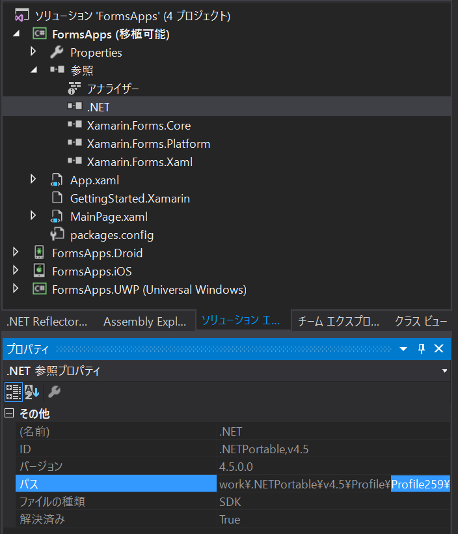Switch to the クラス ビュー tab
The width and height of the screenshot is (458, 534).
420,320
